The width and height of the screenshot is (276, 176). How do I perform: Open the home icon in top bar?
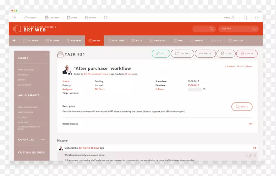point(14,18)
